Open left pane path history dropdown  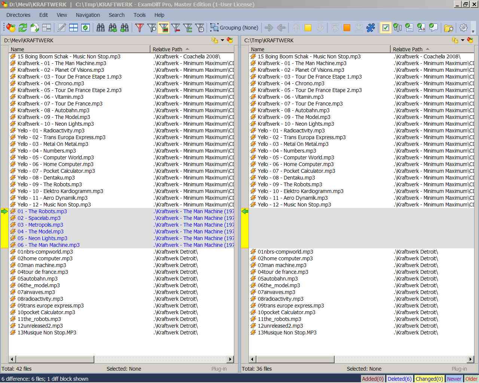(x=222, y=40)
